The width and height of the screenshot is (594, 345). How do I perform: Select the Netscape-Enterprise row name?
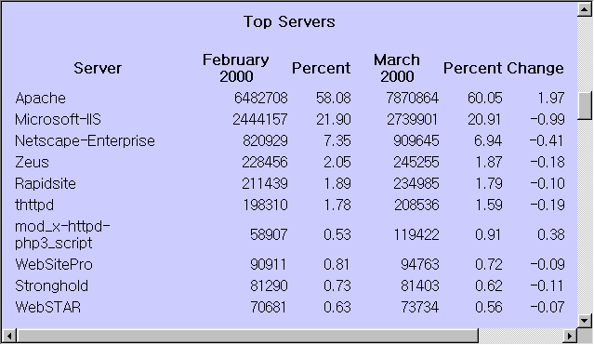(x=85, y=141)
